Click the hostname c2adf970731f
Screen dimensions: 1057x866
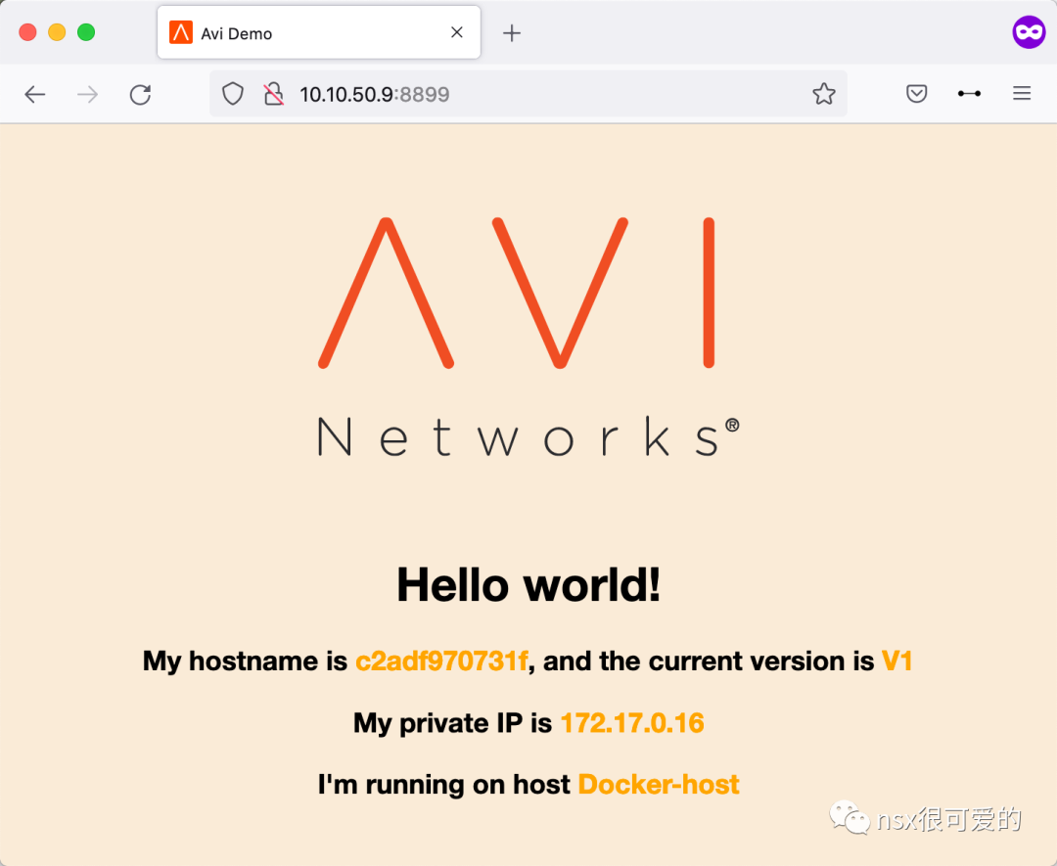coord(441,661)
